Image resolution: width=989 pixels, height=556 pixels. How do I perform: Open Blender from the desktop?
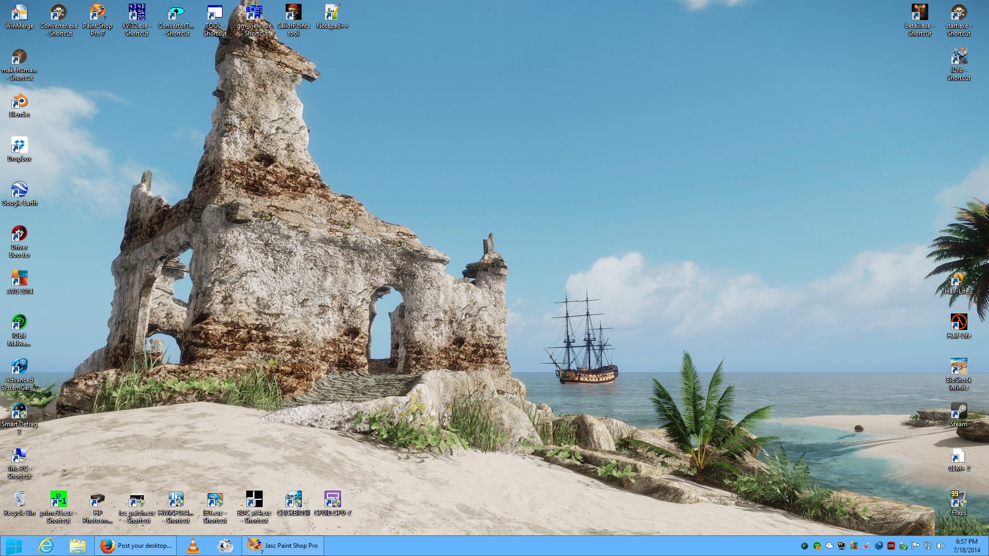click(19, 106)
